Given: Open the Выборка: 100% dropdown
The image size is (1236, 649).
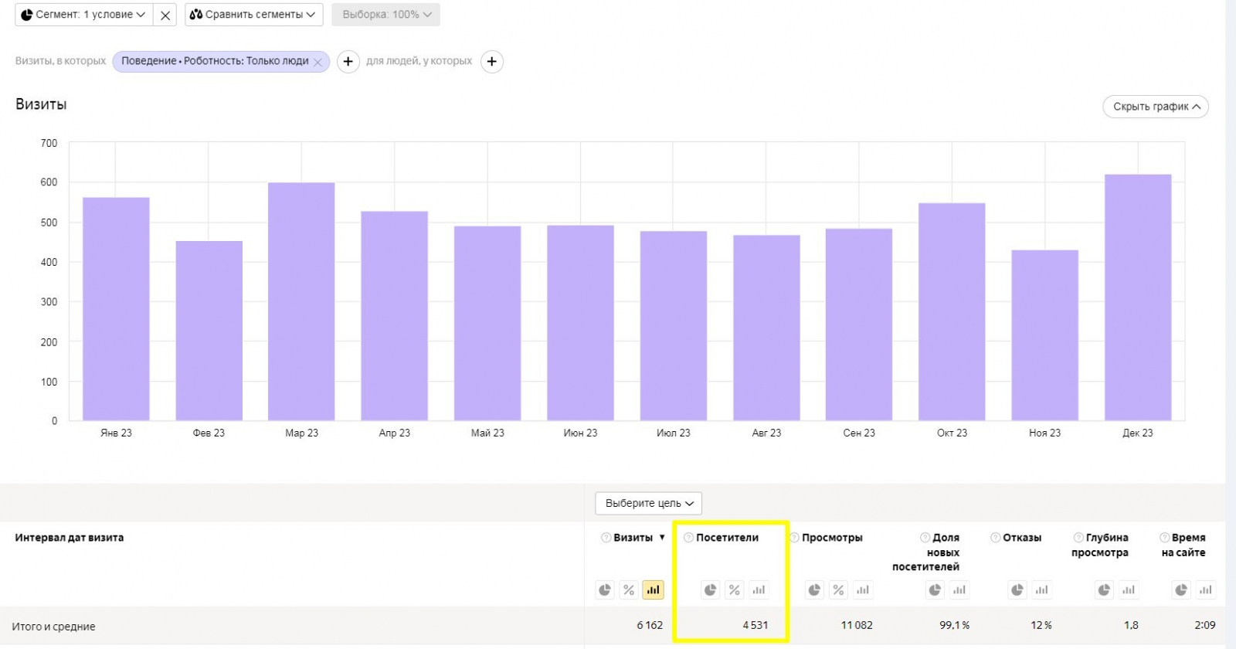Looking at the screenshot, I should click(385, 15).
